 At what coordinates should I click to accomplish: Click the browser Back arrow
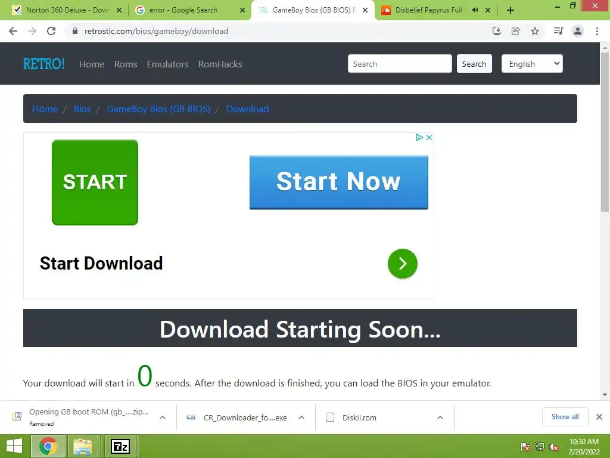pyautogui.click(x=13, y=31)
